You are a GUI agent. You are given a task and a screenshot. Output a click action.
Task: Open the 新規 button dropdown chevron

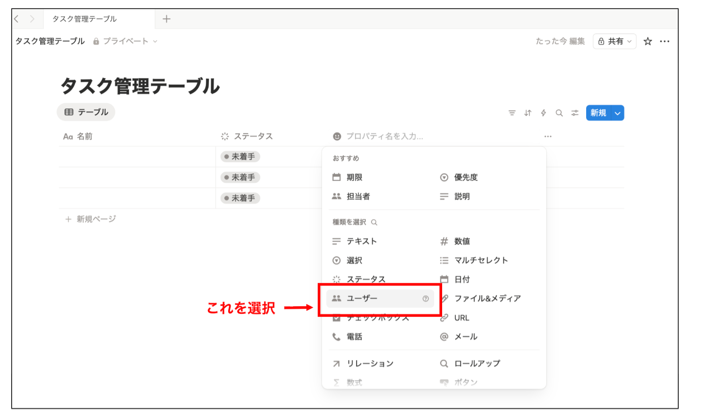tap(617, 113)
